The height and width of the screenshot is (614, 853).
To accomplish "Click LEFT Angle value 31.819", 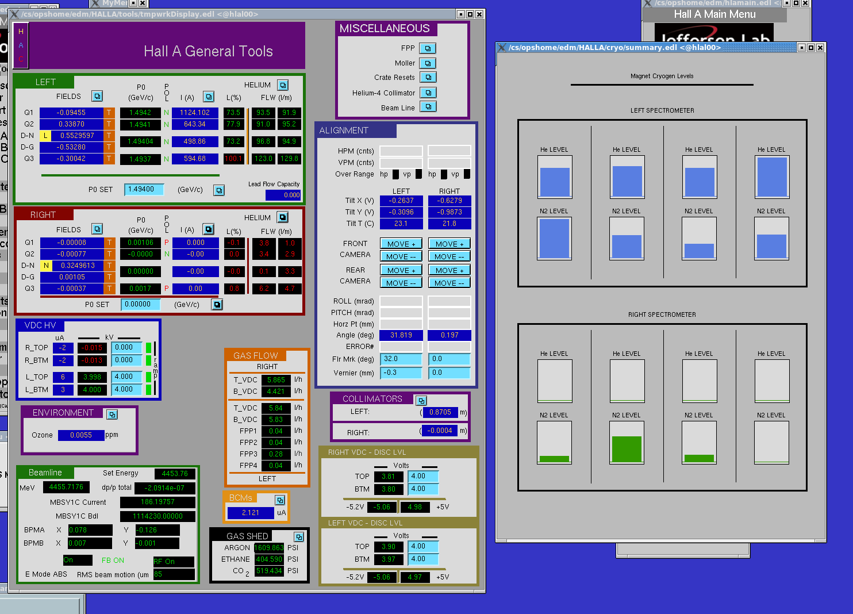I will pyautogui.click(x=401, y=335).
